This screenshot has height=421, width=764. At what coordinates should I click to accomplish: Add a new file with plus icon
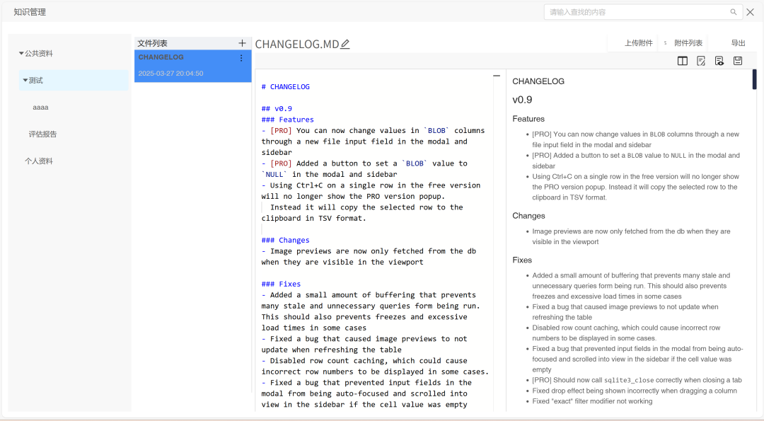point(242,43)
